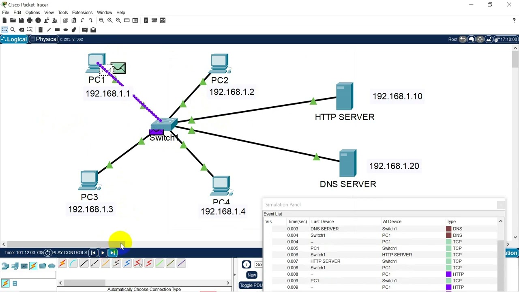
Task: Click the Back navigation arrow near Root
Action: pos(463,39)
